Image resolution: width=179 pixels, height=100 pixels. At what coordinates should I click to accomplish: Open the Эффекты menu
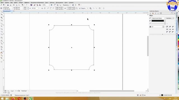click(27, 2)
